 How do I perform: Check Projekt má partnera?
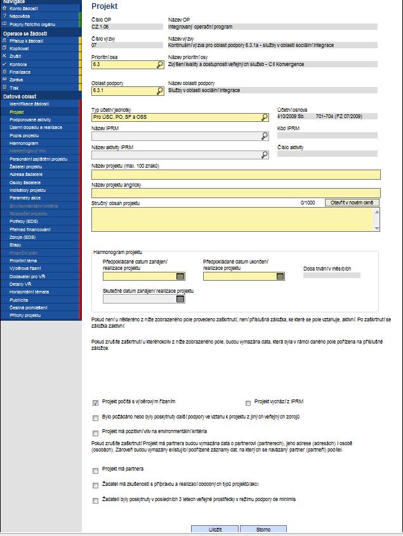point(95,471)
